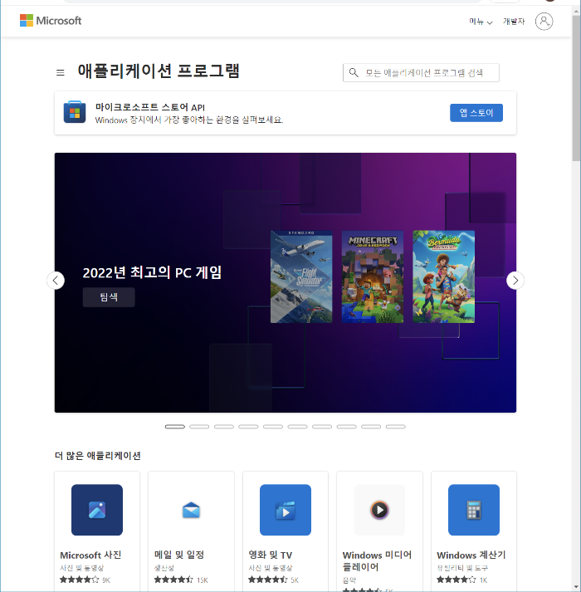The height and width of the screenshot is (592, 581).
Task: Open Windows 미디어 플레이어 title link
Action: pyautogui.click(x=377, y=560)
